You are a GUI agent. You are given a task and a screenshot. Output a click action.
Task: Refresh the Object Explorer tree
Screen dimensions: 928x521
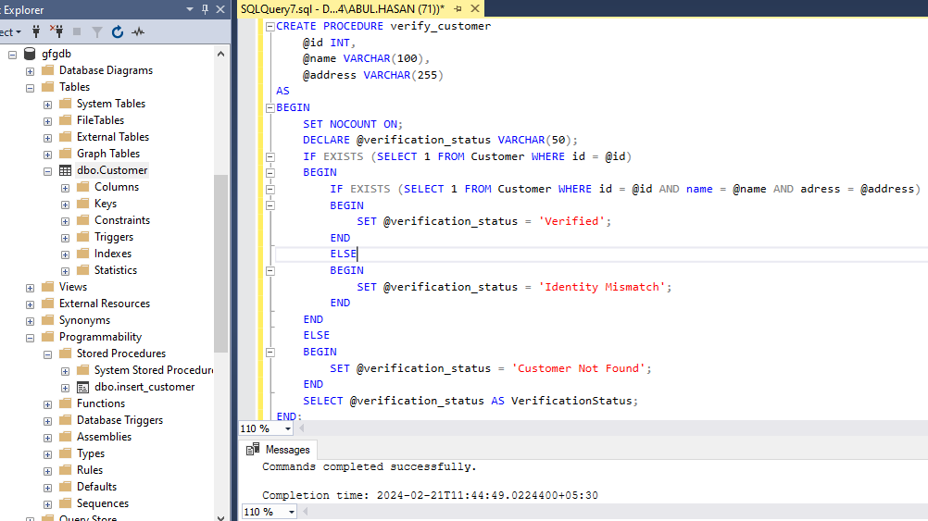coord(118,31)
